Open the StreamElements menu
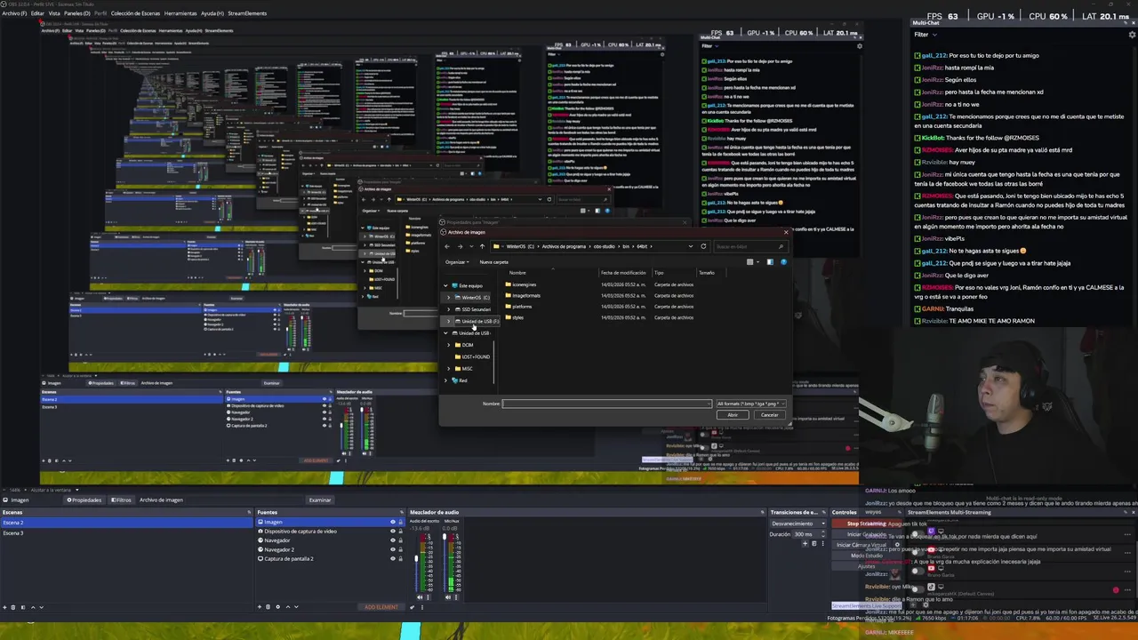This screenshot has width=1138, height=640. tap(247, 13)
